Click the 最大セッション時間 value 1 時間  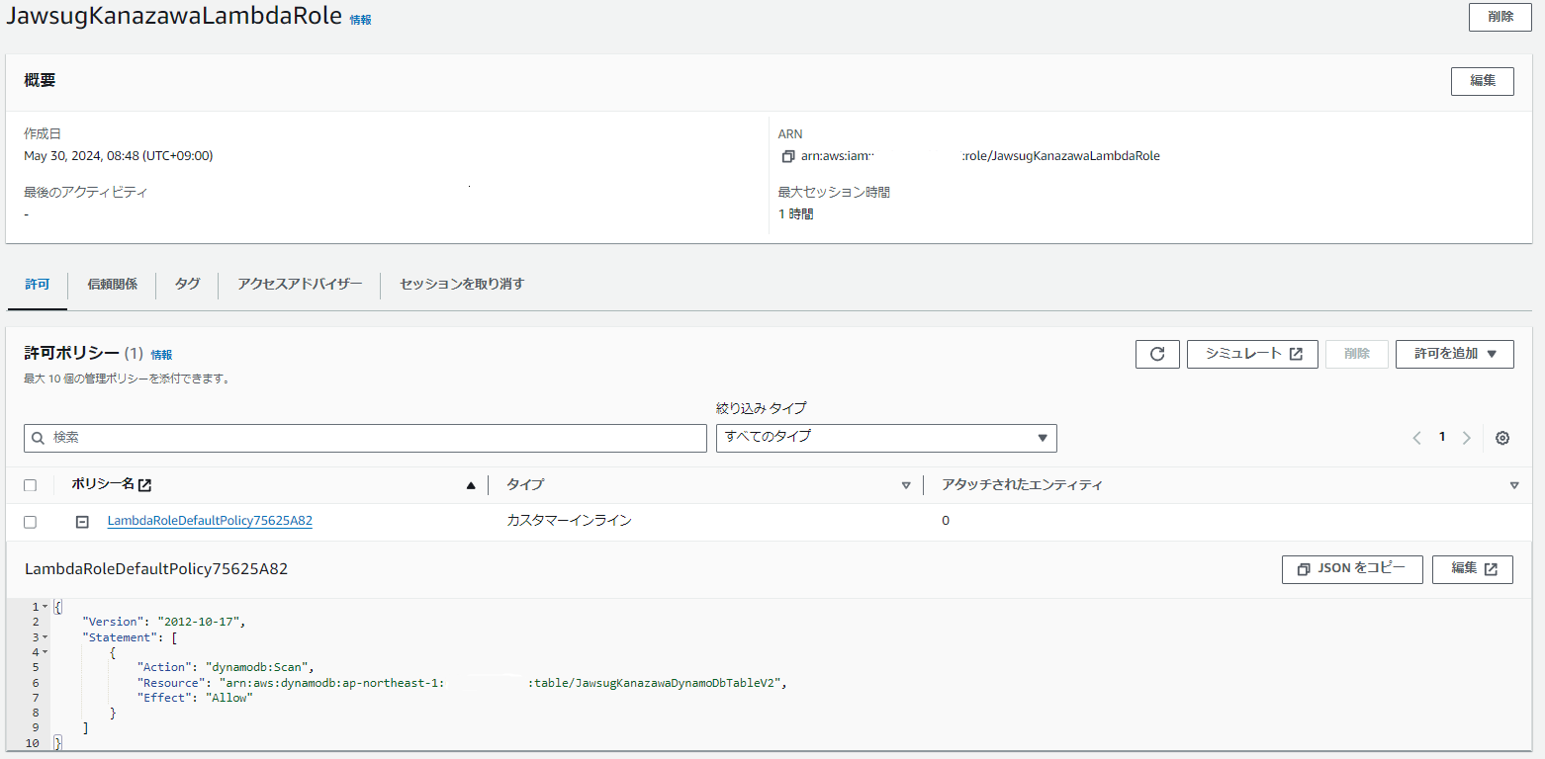tap(795, 213)
